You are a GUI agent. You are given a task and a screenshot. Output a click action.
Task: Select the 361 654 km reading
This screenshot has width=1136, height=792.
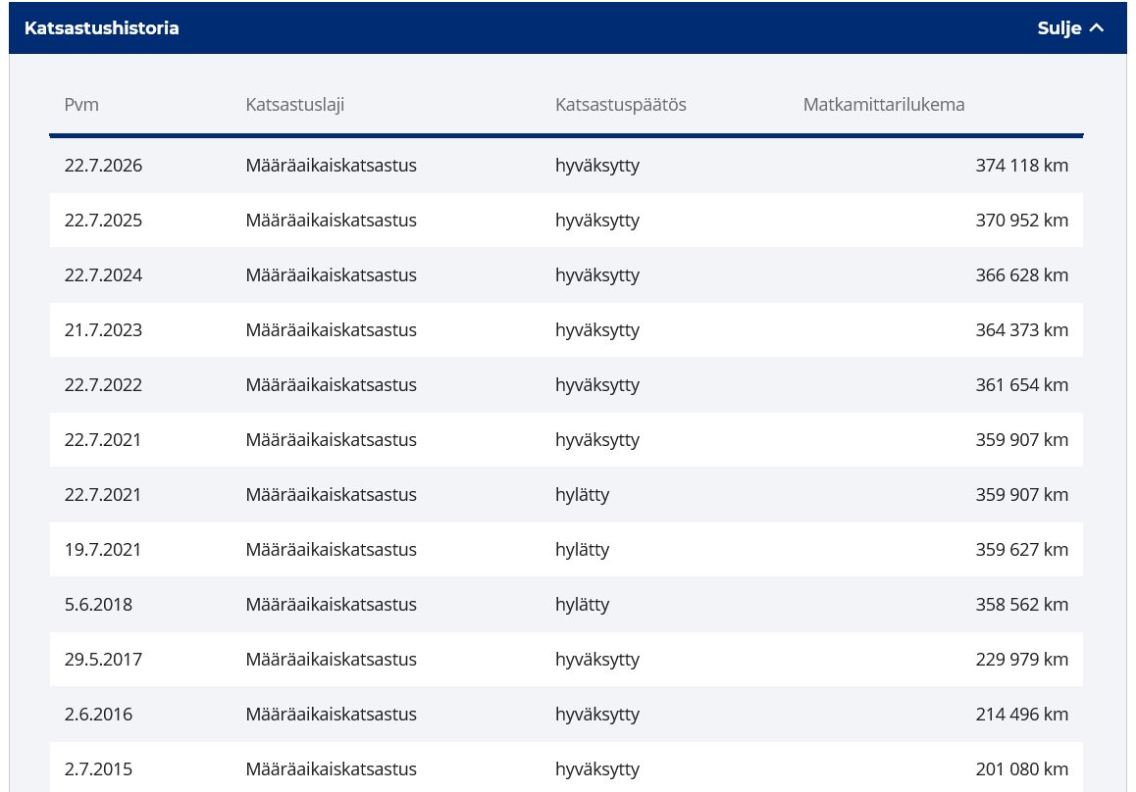(x=1021, y=385)
